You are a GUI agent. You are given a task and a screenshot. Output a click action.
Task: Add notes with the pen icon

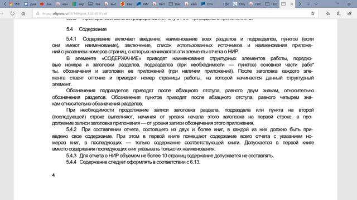[339, 13]
